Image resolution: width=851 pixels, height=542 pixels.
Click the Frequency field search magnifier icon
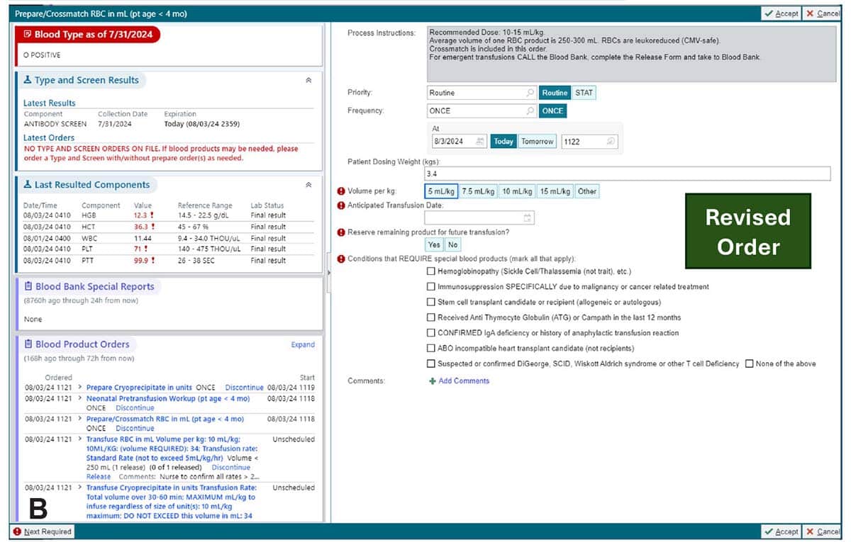click(530, 111)
